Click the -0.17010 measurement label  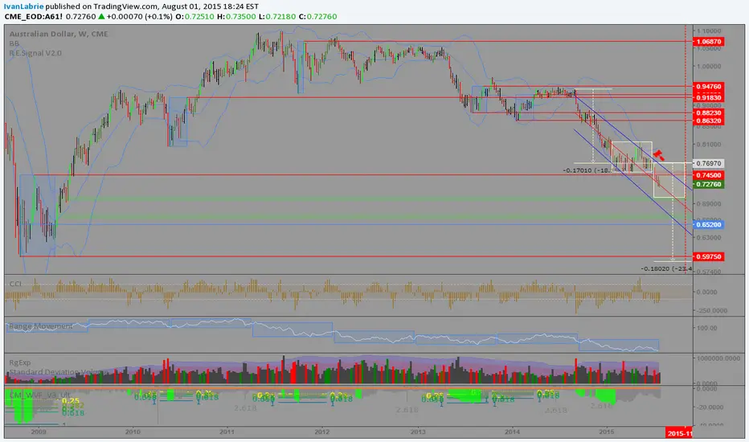pos(587,170)
